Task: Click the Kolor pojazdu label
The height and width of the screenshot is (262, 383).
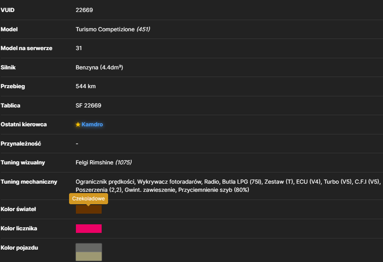Action: (x=19, y=247)
